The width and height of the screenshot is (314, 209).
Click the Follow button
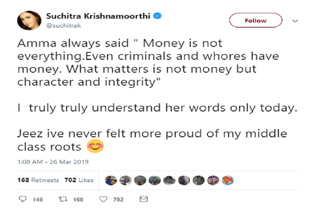coord(256,20)
